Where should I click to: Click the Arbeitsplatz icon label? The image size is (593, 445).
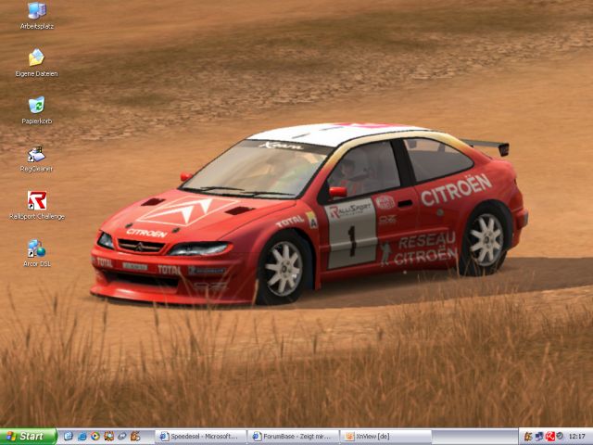[37, 27]
